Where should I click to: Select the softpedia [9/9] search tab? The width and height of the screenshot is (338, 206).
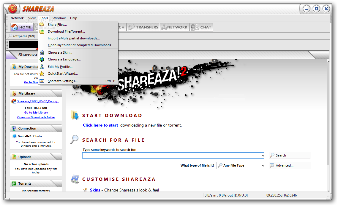22,36
